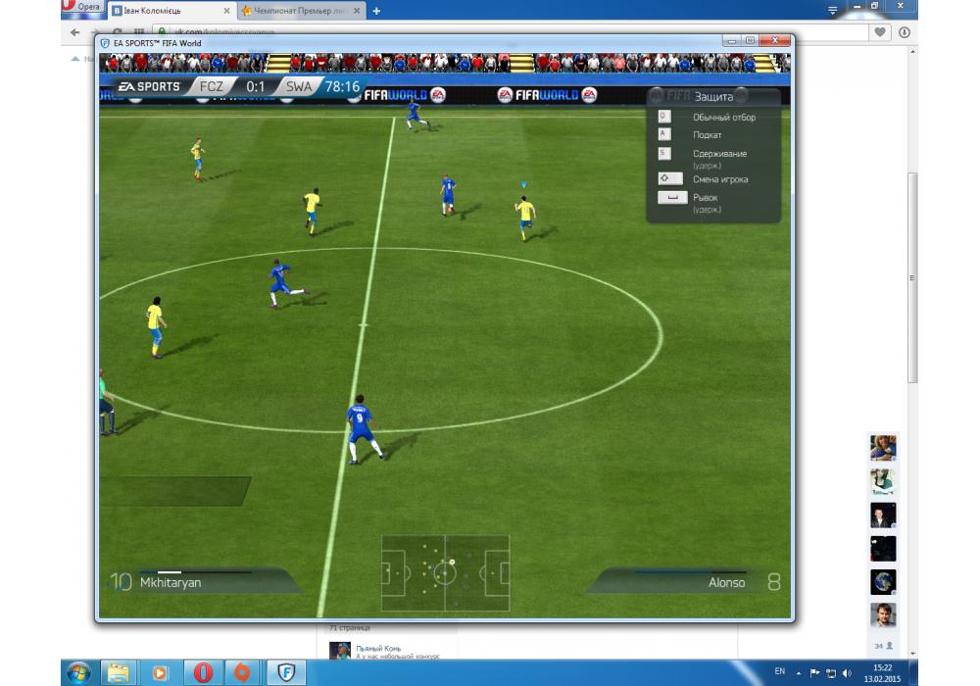Open the online friends count 34
Viewport: 980px width, 686px height.
[883, 646]
